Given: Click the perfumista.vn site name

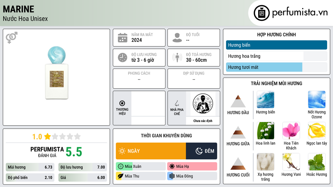Looking at the screenshot, I should tap(300, 13).
